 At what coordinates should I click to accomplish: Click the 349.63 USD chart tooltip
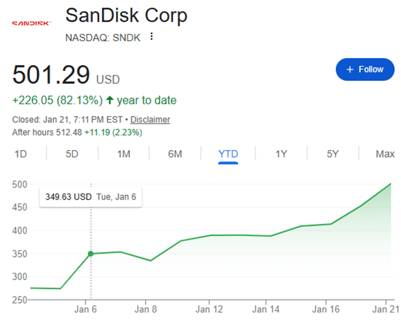tap(90, 197)
